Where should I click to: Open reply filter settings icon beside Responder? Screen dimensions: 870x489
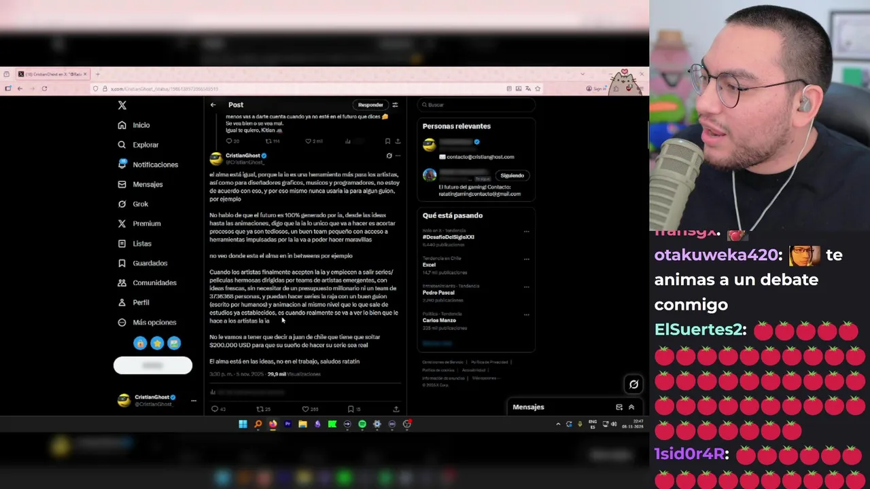(395, 105)
